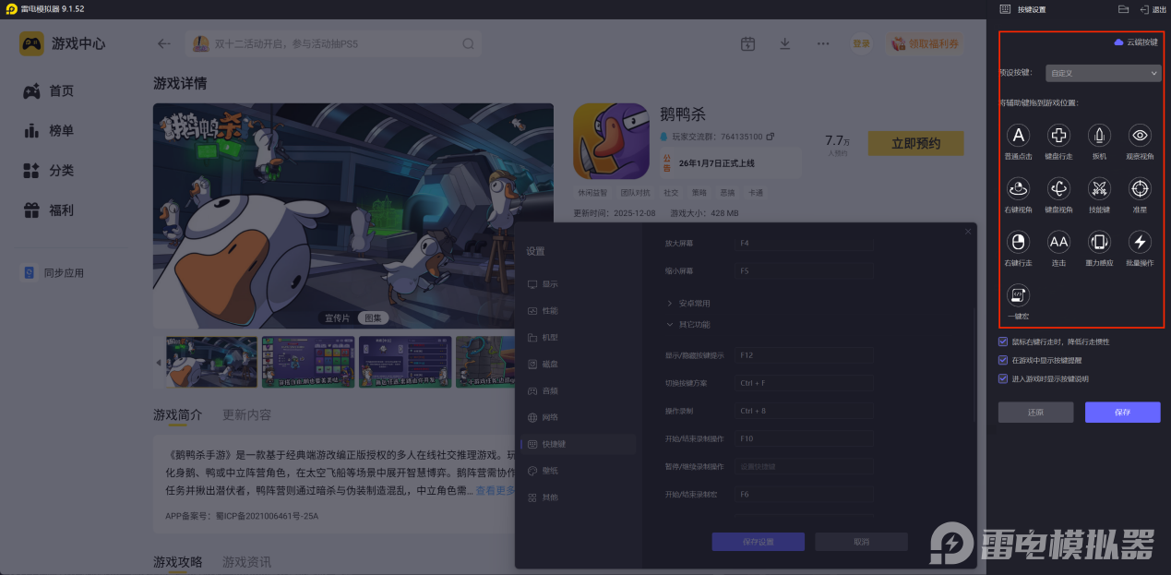Click the 游戏中心 logo icon

tap(32, 43)
